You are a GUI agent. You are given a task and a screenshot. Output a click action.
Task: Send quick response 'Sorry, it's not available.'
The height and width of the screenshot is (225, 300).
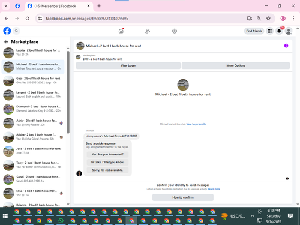point(107,170)
